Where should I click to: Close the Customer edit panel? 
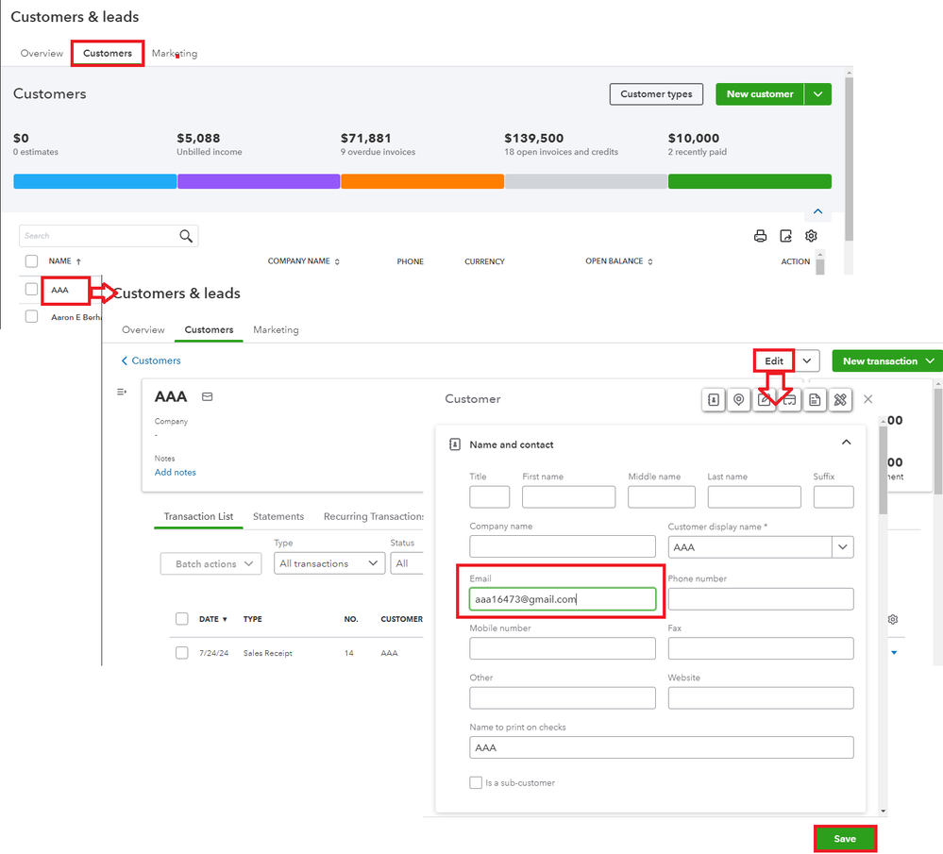point(867,399)
